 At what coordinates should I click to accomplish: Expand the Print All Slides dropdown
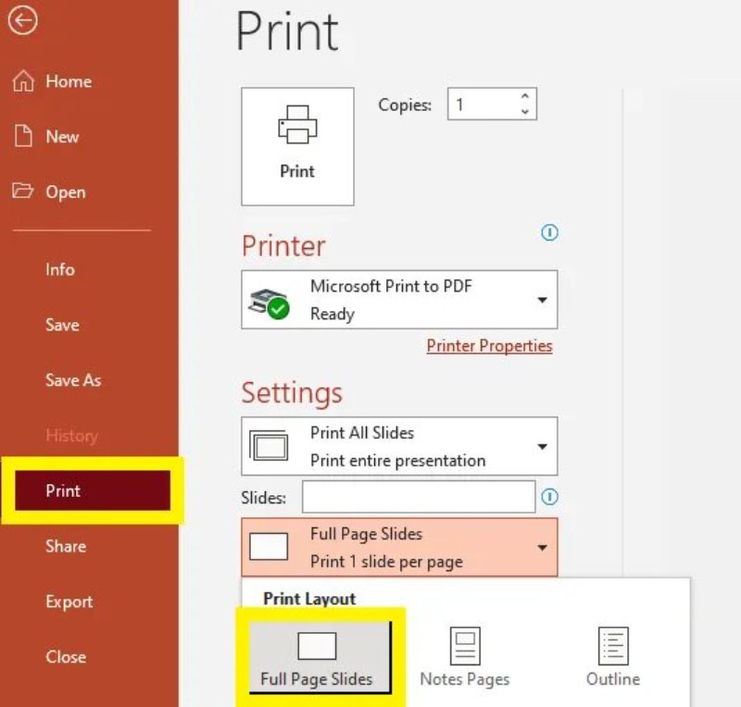point(544,445)
